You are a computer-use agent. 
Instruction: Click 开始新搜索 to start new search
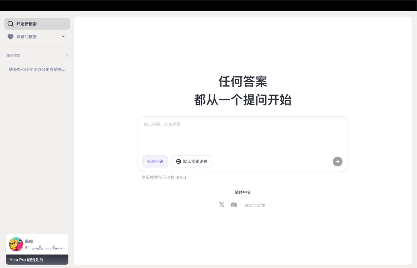[37, 24]
